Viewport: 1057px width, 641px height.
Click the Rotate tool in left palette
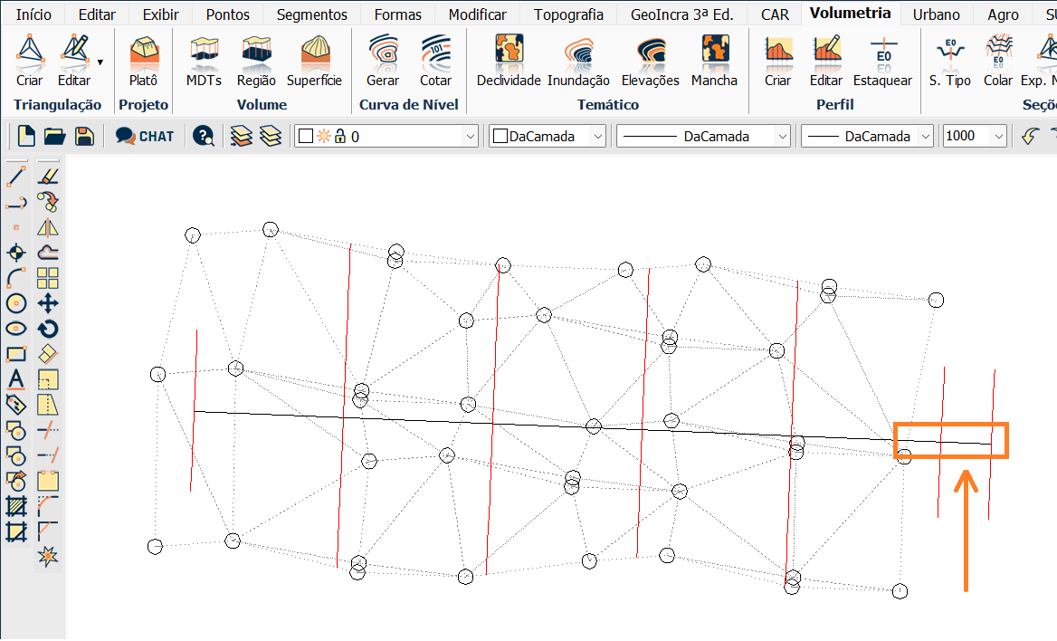(48, 329)
